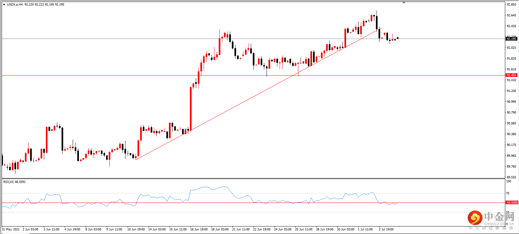The width and height of the screenshot is (519, 234).
Task: Select the red 91.493 price tag
Action: pyautogui.click(x=511, y=75)
